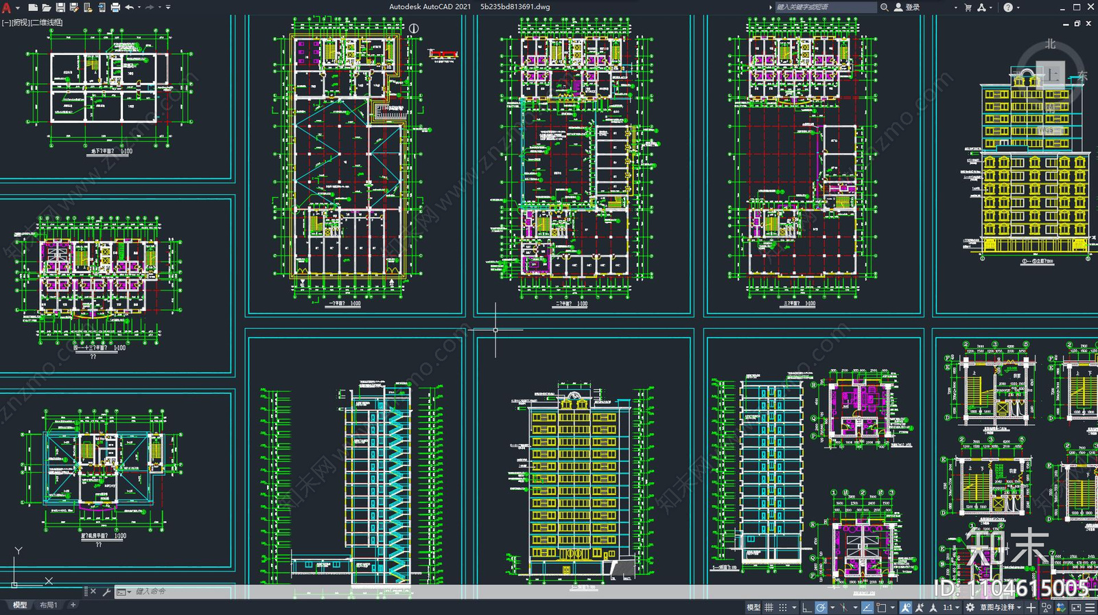The image size is (1098, 615).
Task: Open the 1:1 annotation scale dropdown
Action: pos(950,607)
